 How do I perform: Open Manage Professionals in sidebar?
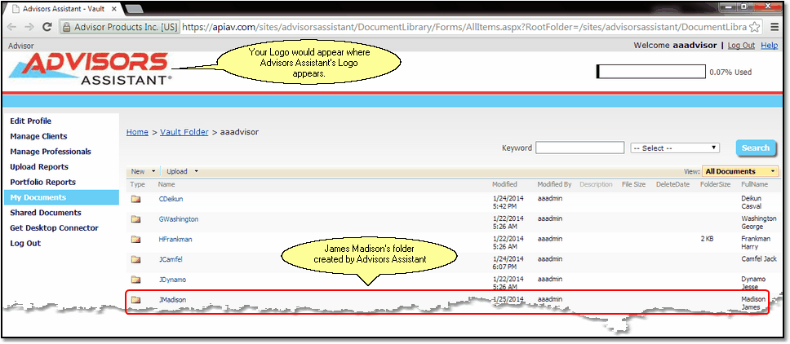[x=51, y=152]
